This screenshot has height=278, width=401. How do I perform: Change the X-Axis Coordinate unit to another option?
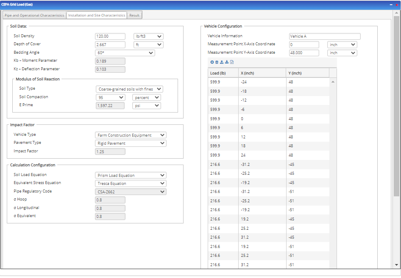(342, 44)
